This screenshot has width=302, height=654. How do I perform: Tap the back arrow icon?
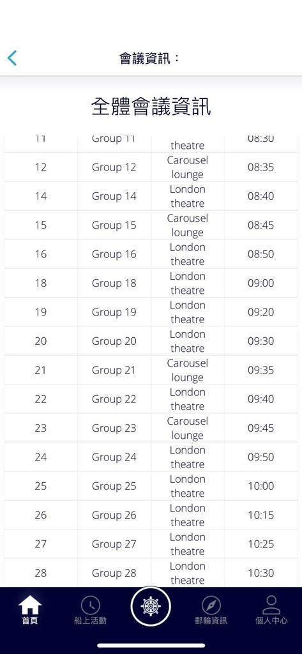click(12, 58)
